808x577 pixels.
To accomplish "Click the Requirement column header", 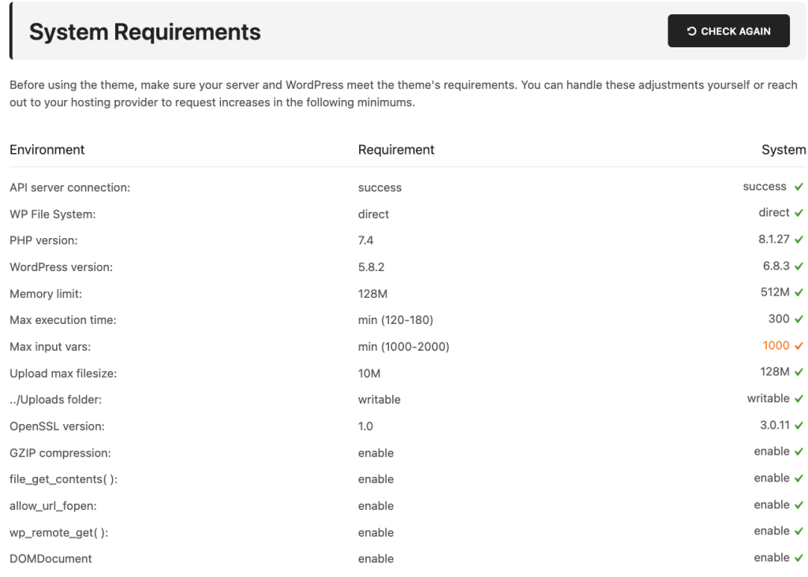I will pos(396,150).
